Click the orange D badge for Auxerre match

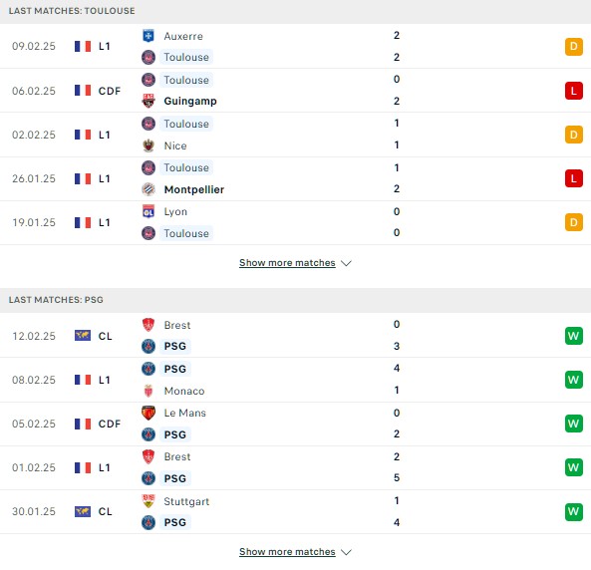[x=574, y=47]
